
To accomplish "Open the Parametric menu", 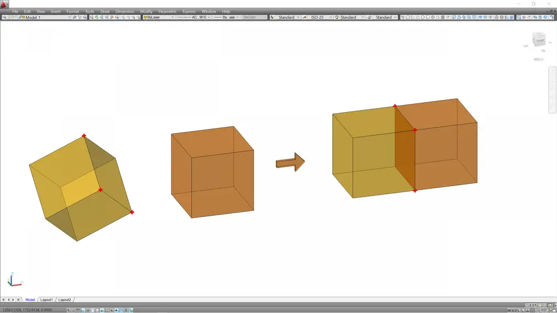I will 167,12.
